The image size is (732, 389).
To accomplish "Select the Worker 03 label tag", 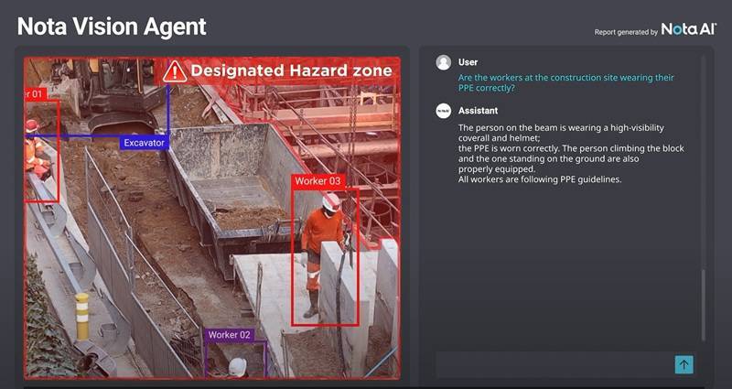I will [318, 181].
